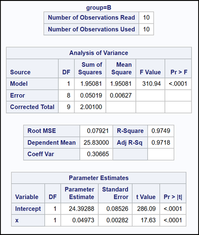The width and height of the screenshot is (199, 235).
Task: Click the Source column header
Action: click(x=20, y=72)
